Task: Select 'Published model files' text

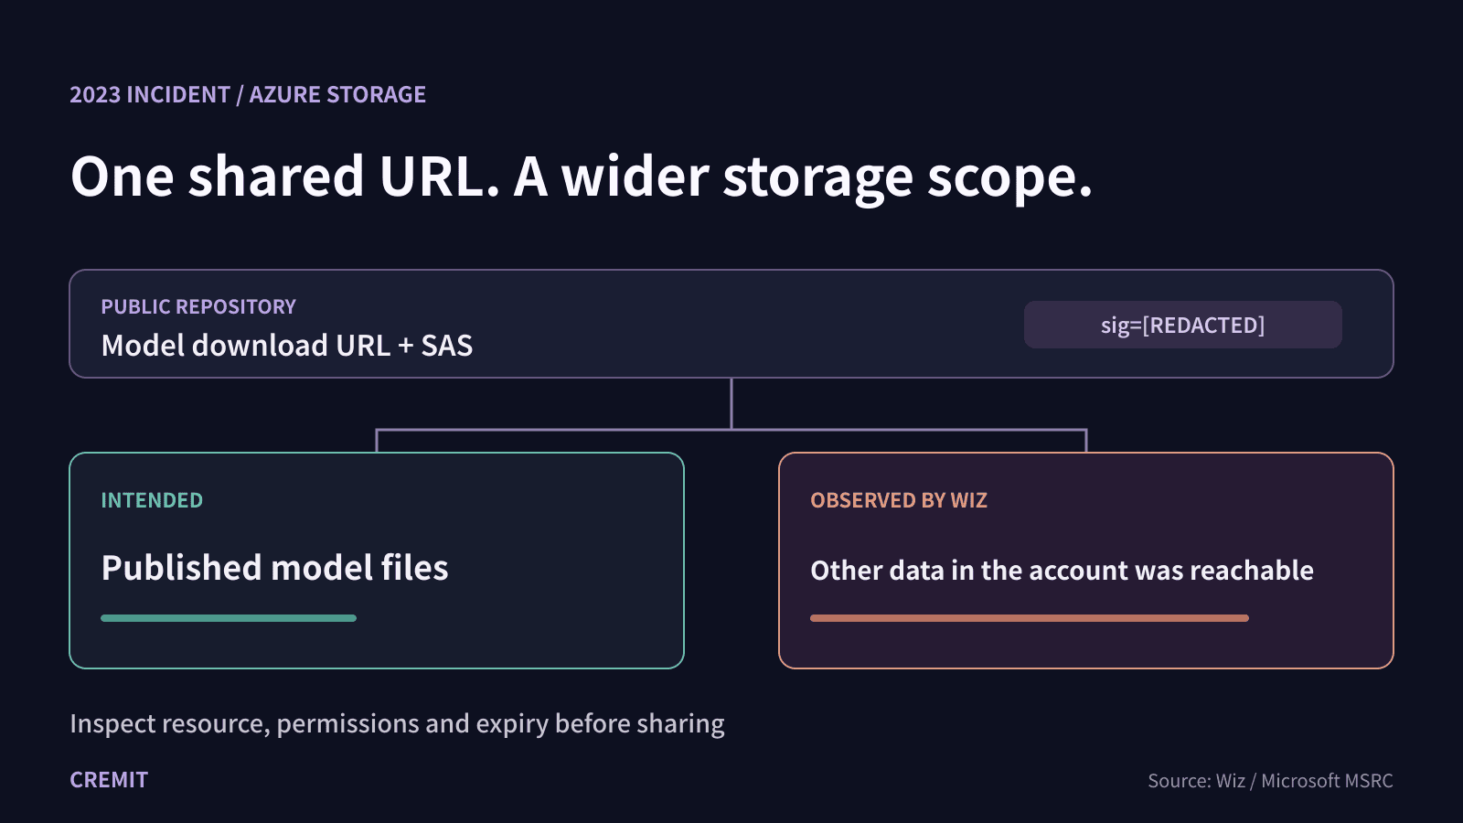Action: pyautogui.click(x=275, y=569)
